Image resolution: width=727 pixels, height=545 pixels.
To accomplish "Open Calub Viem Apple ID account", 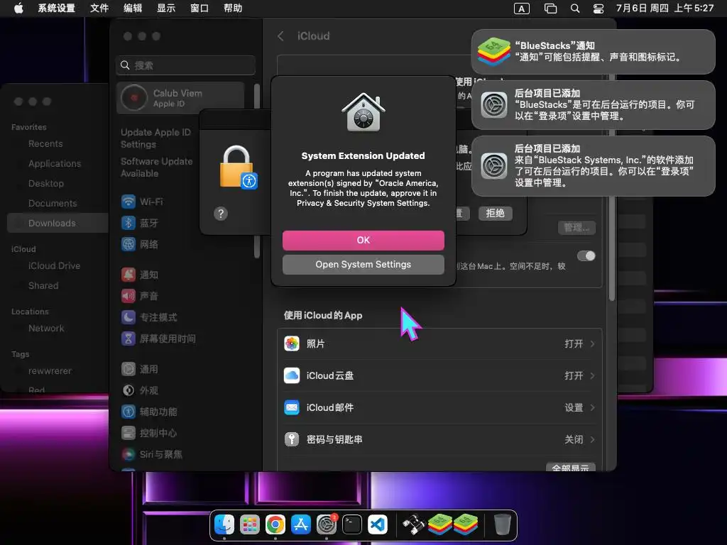I will (x=181, y=98).
